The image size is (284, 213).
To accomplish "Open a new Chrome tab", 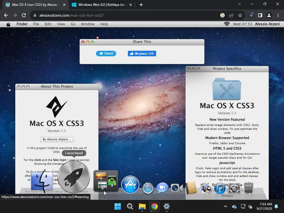I will pos(141,5).
